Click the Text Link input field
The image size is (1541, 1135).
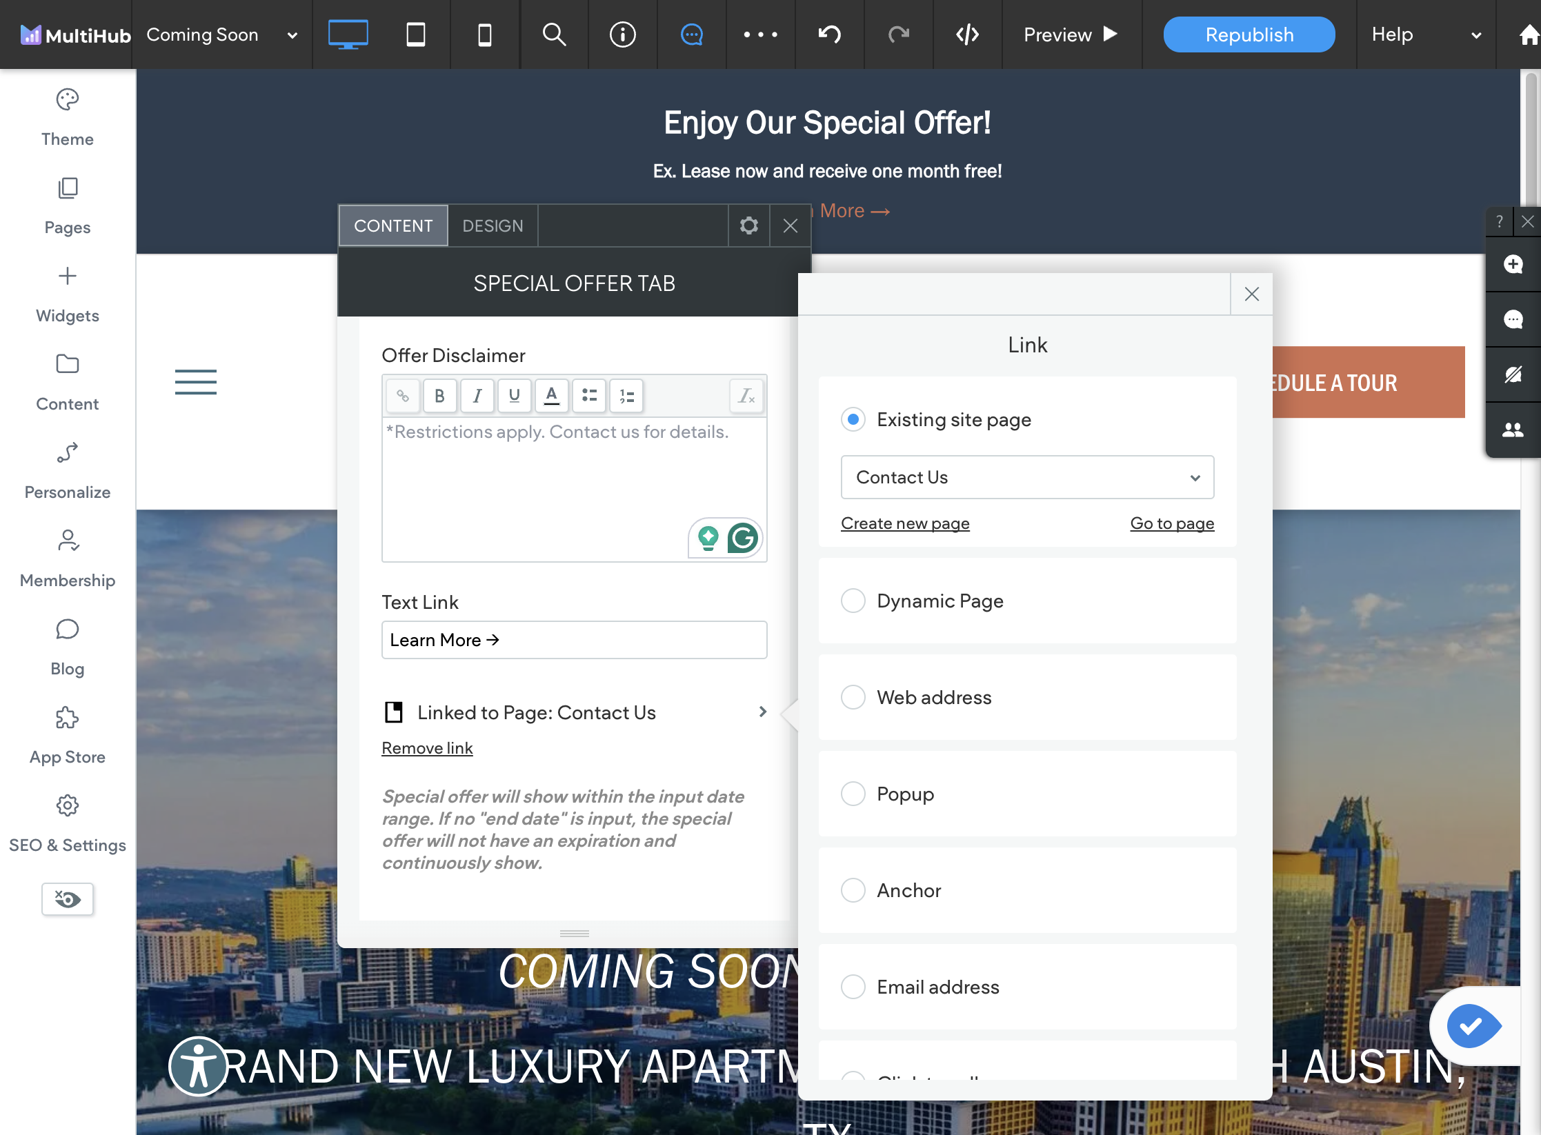click(x=574, y=640)
